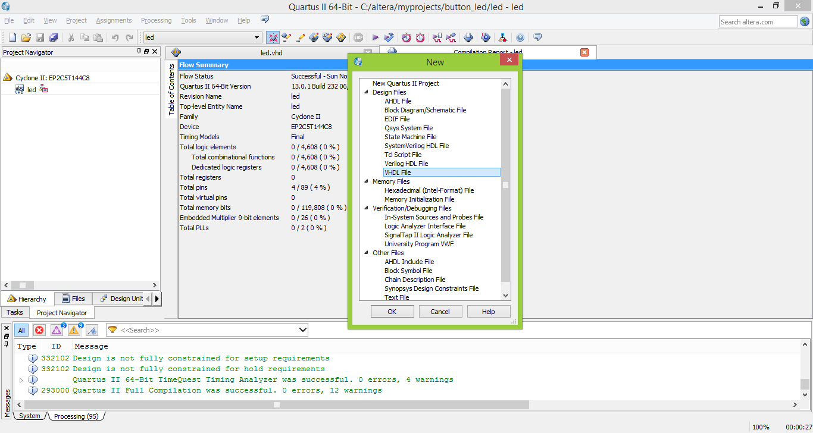Select New Quartus II Project entry
Image resolution: width=813 pixels, height=433 pixels.
coord(405,83)
